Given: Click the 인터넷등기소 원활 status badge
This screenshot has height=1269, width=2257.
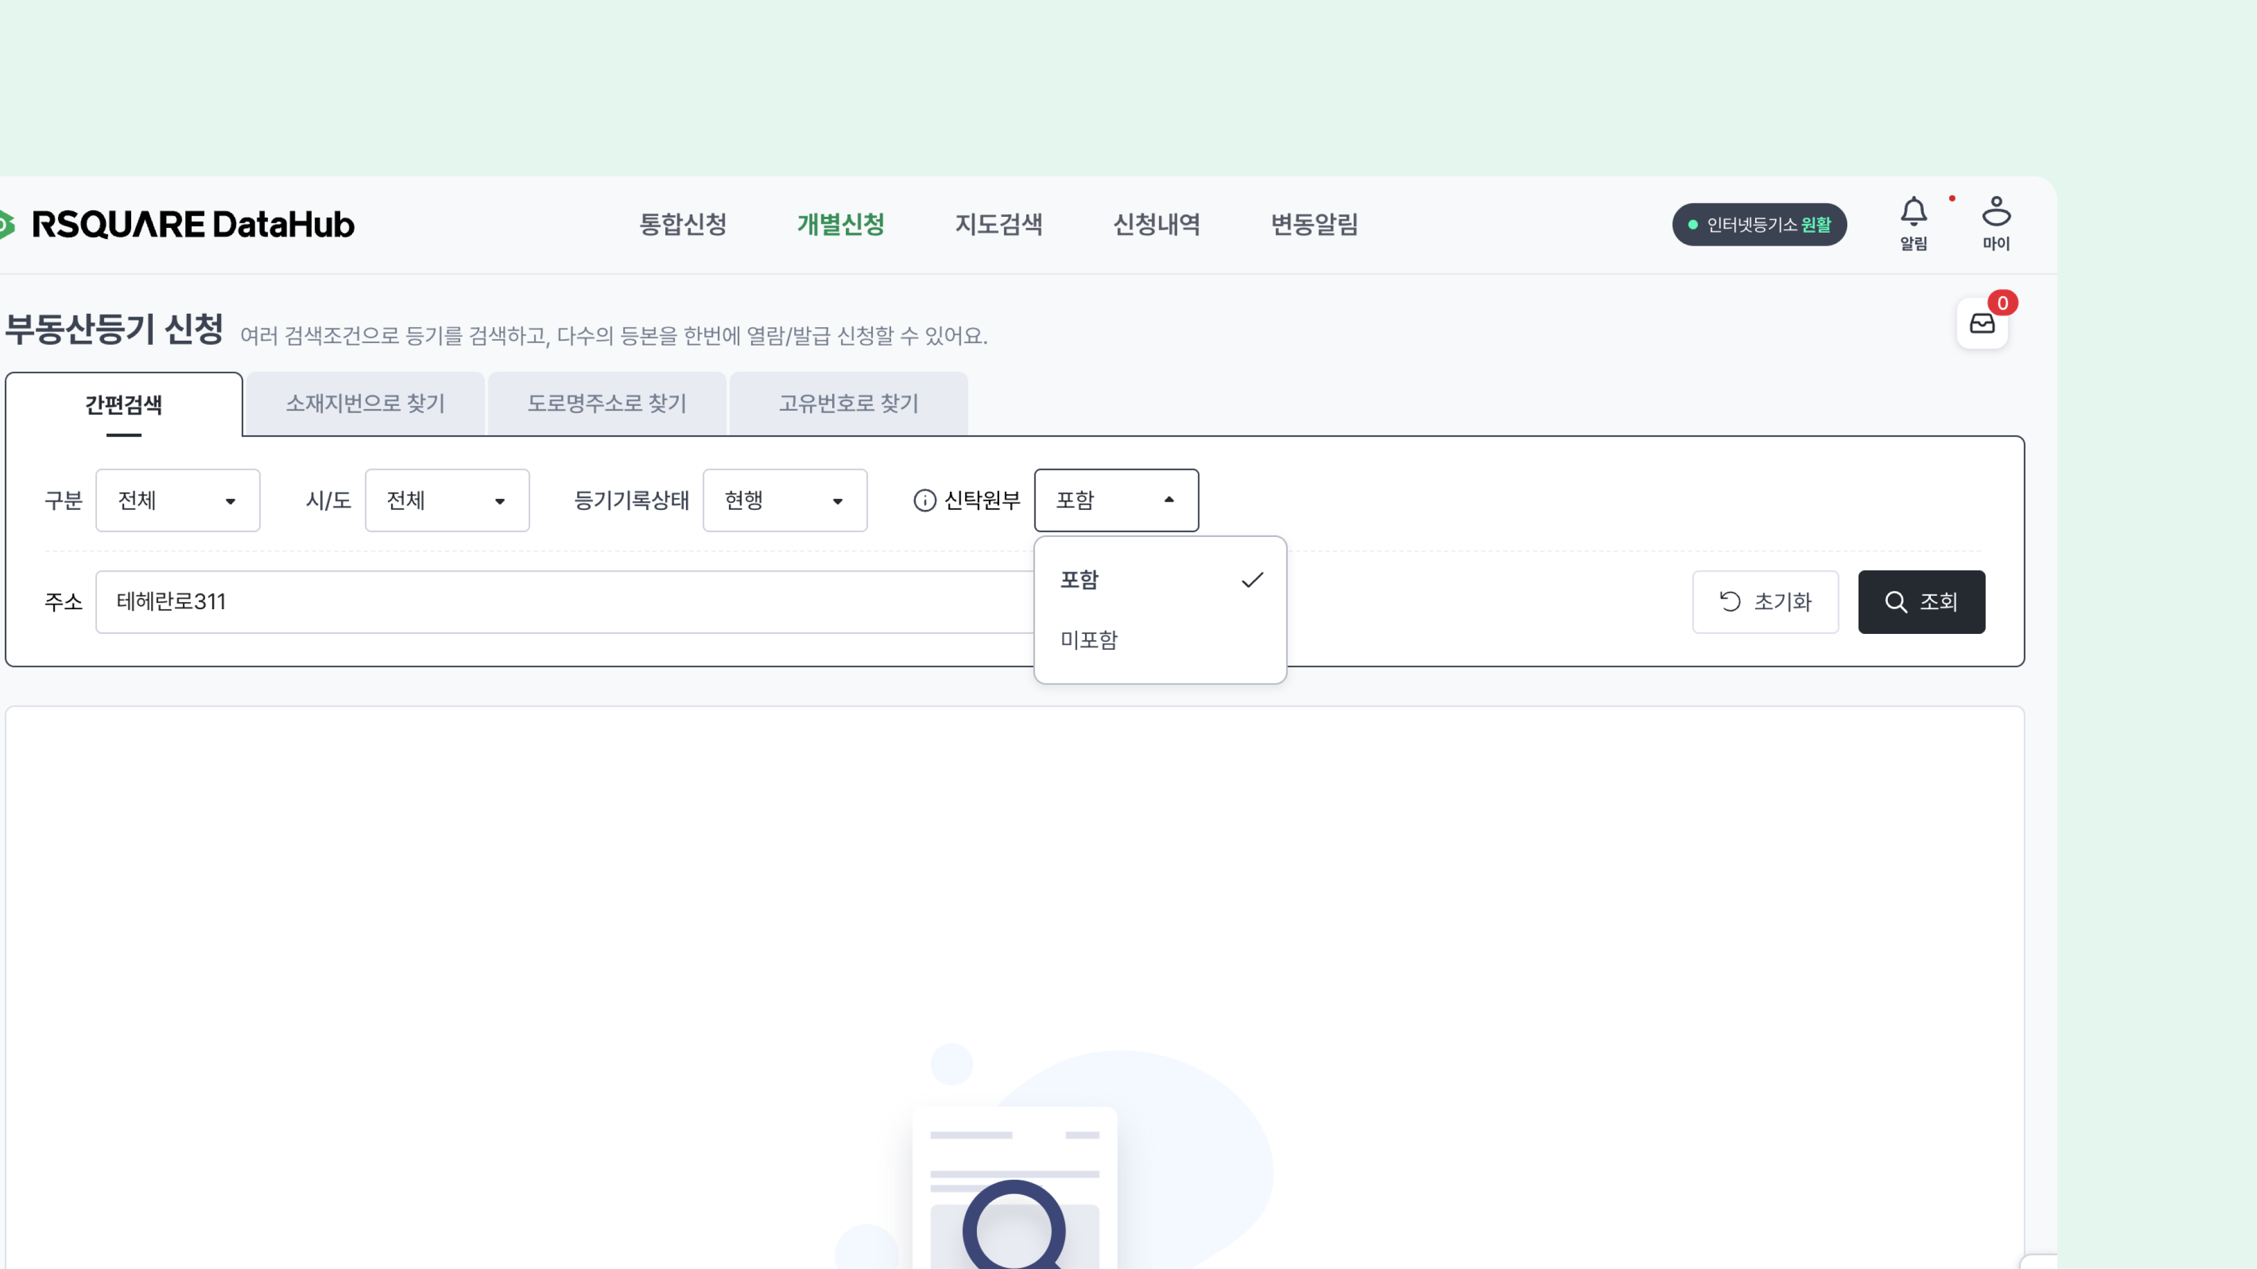Looking at the screenshot, I should (1759, 225).
